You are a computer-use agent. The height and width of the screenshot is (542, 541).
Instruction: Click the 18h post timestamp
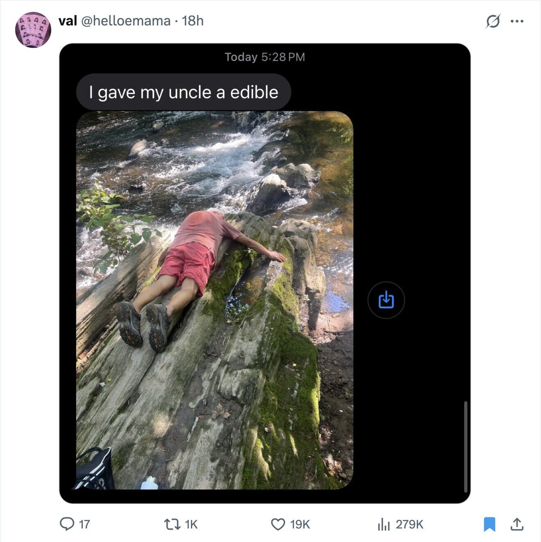click(193, 21)
